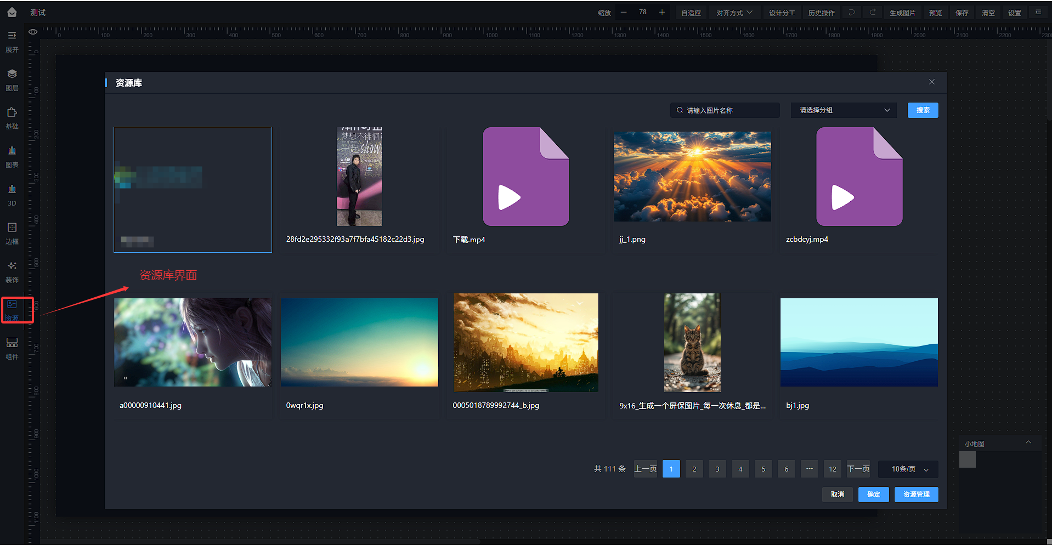Go to previous page with 上一页
Image resolution: width=1052 pixels, height=545 pixels.
pyautogui.click(x=646, y=469)
